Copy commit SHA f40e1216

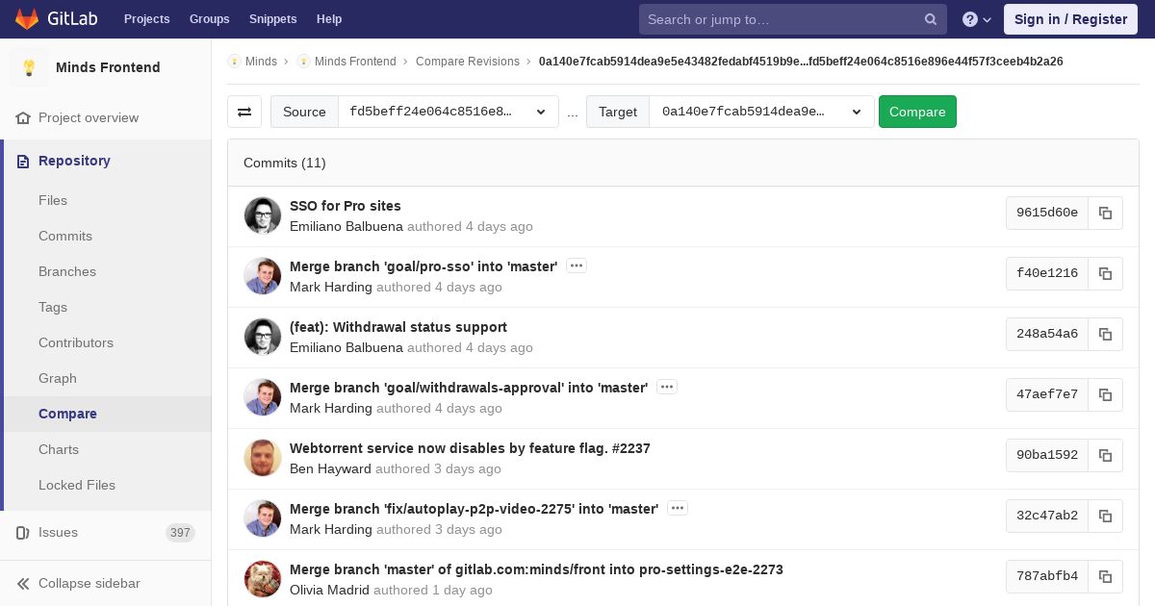[x=1105, y=273]
